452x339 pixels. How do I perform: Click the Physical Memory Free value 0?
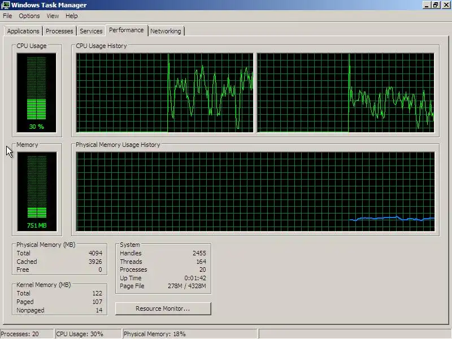100,270
